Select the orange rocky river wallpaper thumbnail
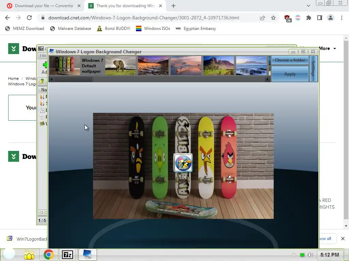The image size is (349, 261). point(153,66)
